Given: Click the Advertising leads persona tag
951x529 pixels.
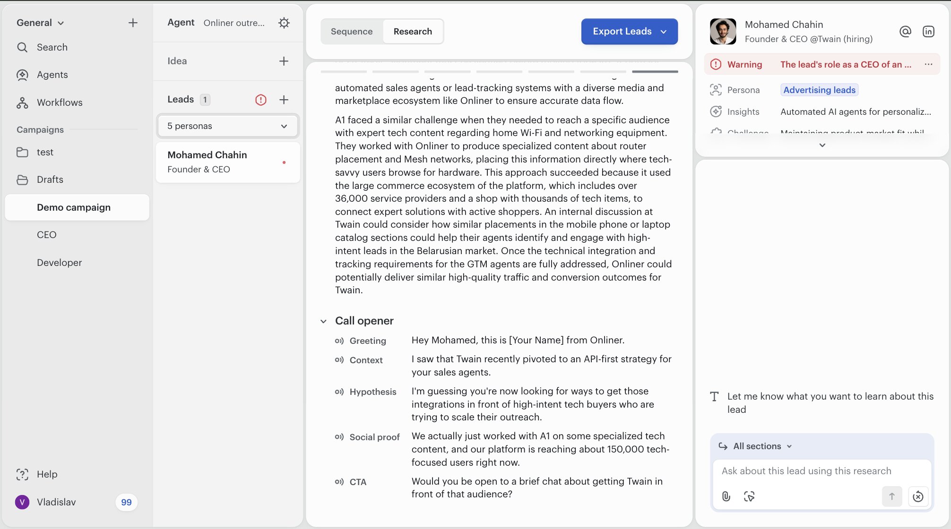Looking at the screenshot, I should click(x=819, y=90).
